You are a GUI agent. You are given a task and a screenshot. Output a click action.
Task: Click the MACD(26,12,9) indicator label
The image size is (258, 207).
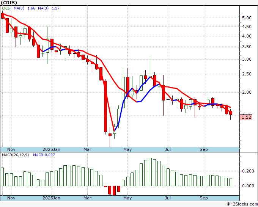coord(15,155)
